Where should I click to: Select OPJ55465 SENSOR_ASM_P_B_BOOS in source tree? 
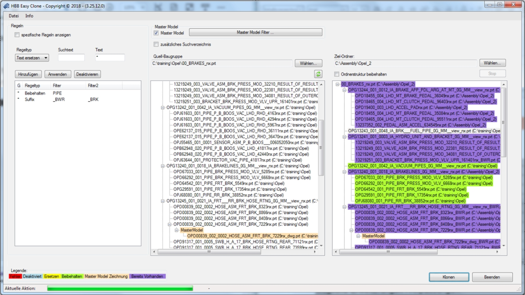click(246, 143)
